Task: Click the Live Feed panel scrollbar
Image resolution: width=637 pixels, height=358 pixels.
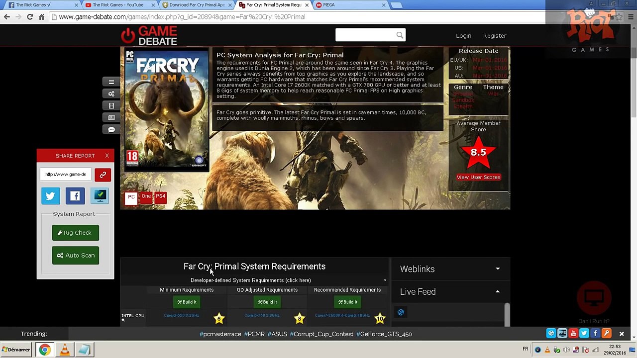Action: coord(507,314)
